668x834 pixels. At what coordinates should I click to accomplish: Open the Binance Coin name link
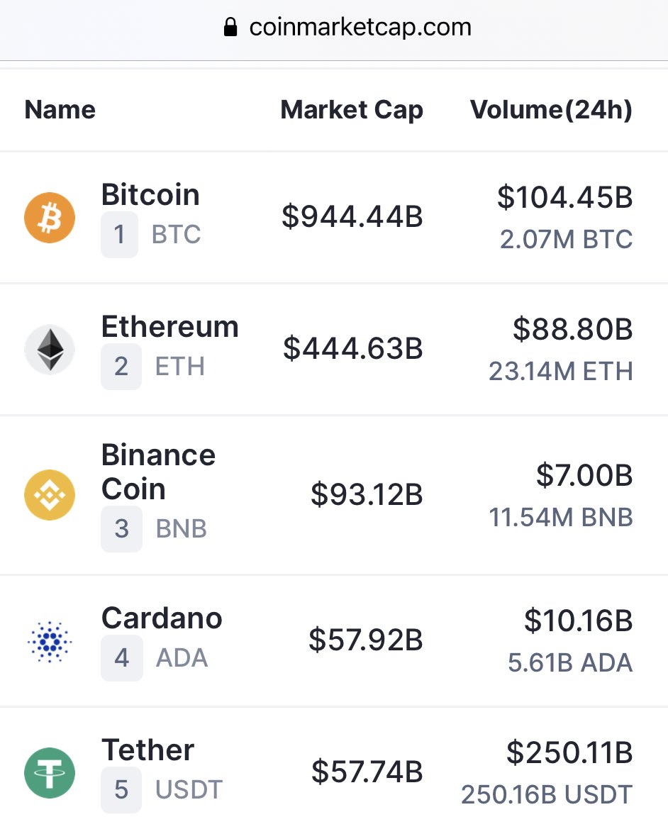(158, 472)
